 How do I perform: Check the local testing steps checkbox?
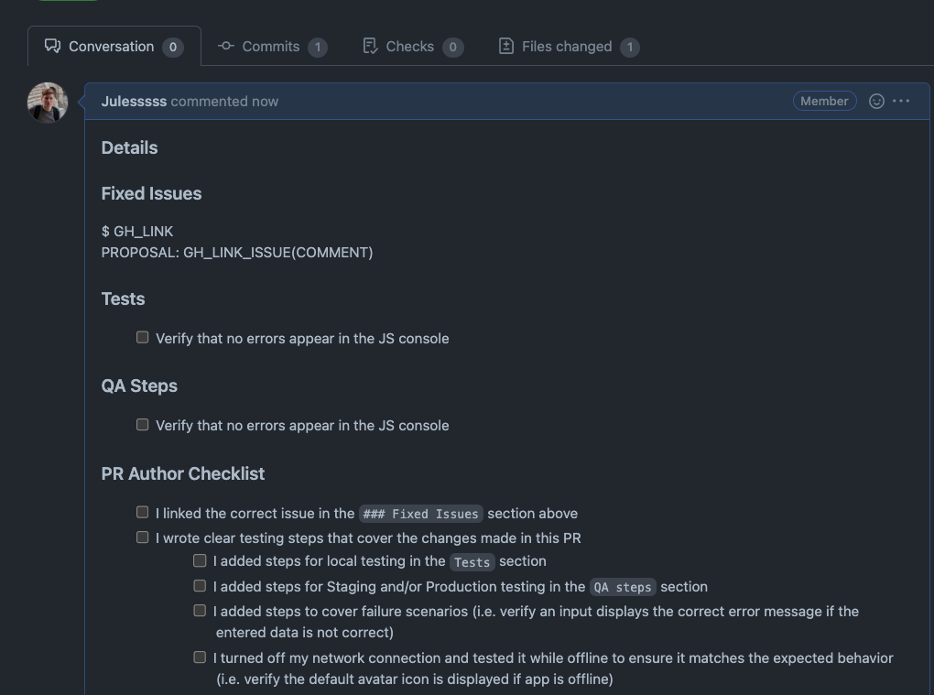pos(201,560)
